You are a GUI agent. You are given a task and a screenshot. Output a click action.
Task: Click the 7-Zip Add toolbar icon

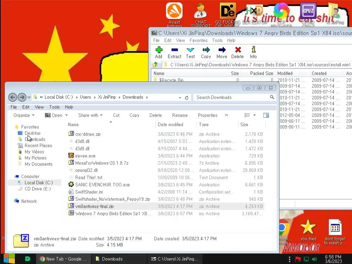click(159, 50)
